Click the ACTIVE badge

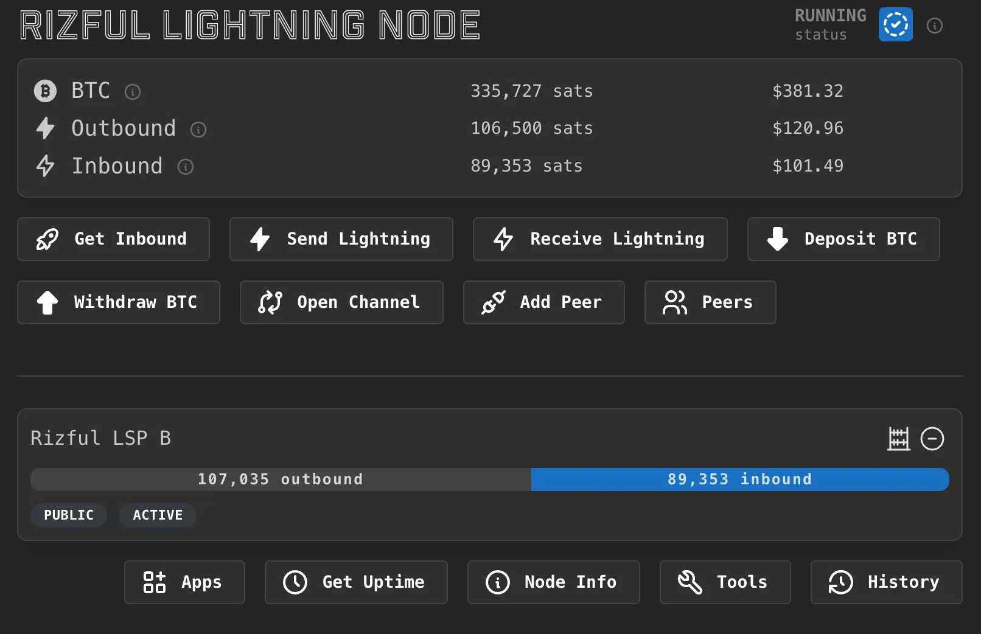tap(158, 515)
